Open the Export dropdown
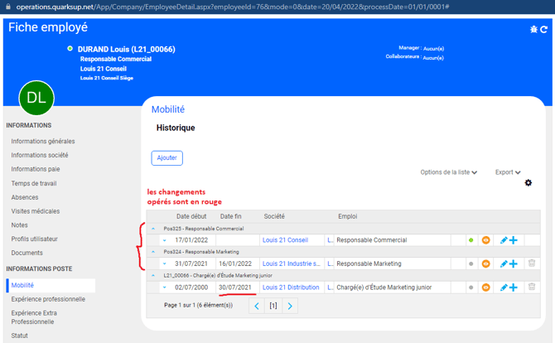The width and height of the screenshot is (555, 343). (508, 172)
